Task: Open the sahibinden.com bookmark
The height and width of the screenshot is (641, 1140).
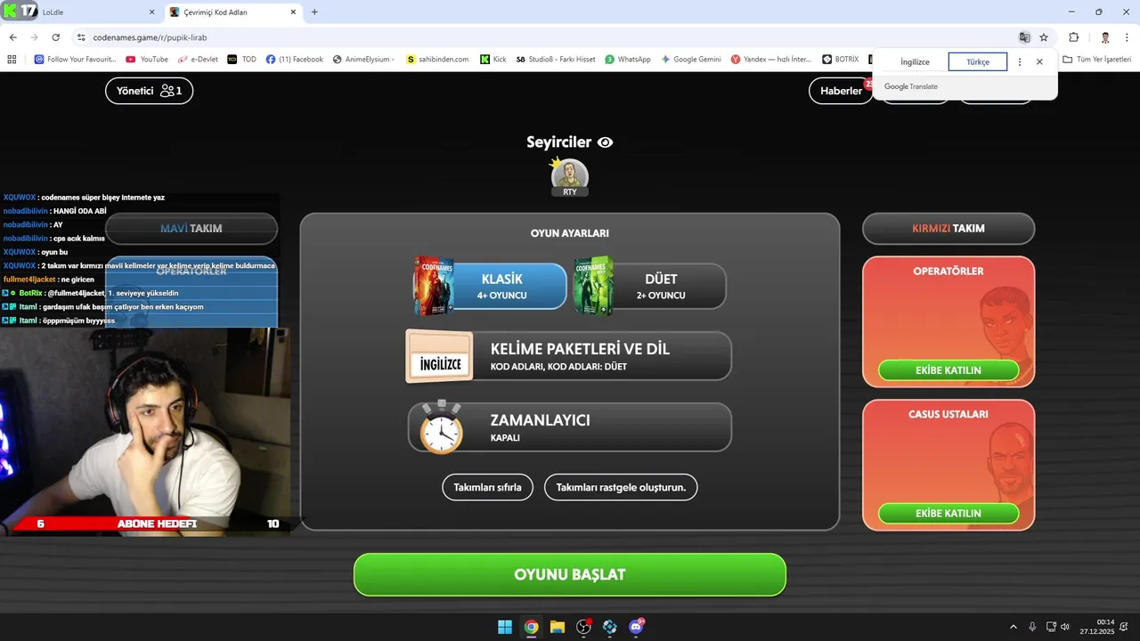Action: point(437,59)
